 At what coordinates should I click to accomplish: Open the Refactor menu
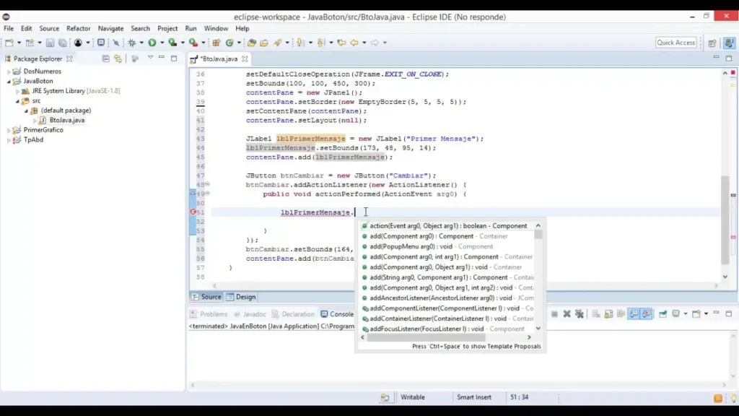79,29
